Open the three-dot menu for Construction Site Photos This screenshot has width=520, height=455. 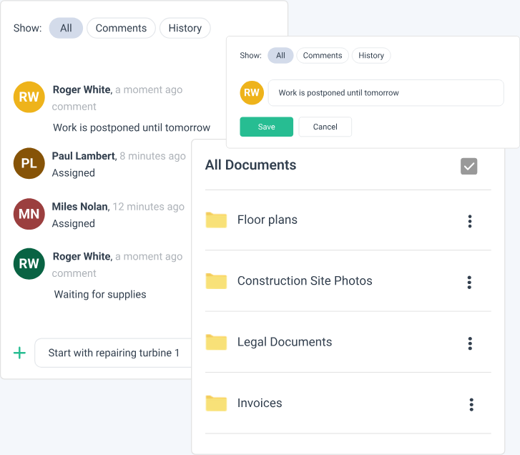[x=470, y=282]
